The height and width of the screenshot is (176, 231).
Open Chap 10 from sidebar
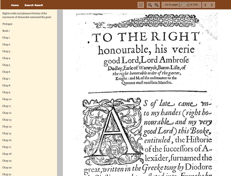pos(7,99)
